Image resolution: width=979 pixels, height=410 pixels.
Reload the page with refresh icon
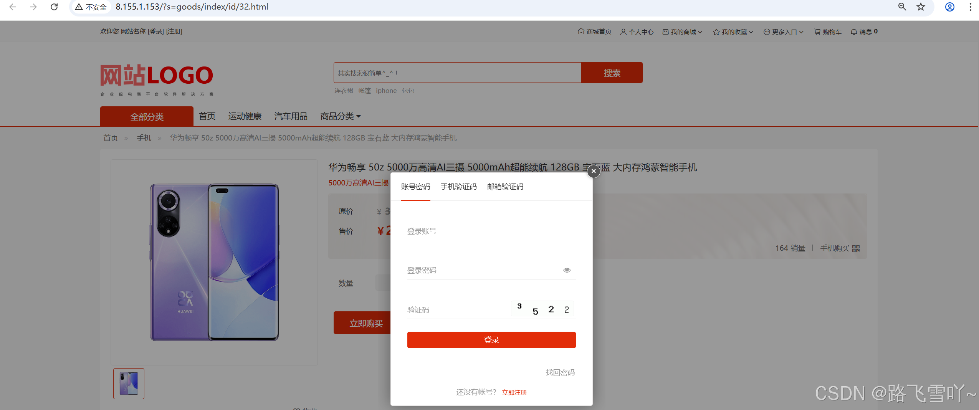pyautogui.click(x=54, y=7)
